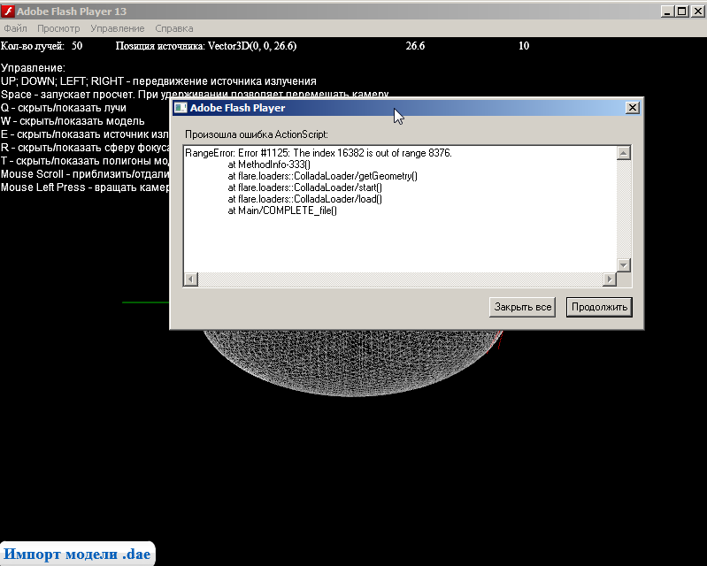This screenshot has height=566, width=707.
Task: Click the horizontal scrollbar track under the error text
Action: 398,280
